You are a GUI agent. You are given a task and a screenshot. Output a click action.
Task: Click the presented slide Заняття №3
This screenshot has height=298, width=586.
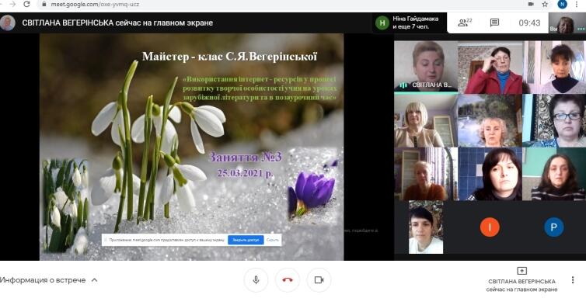point(191,147)
